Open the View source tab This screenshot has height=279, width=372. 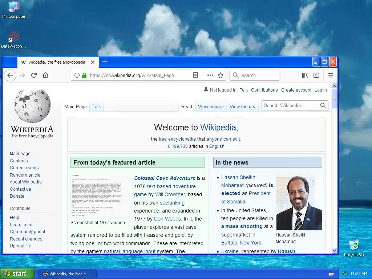[211, 106]
